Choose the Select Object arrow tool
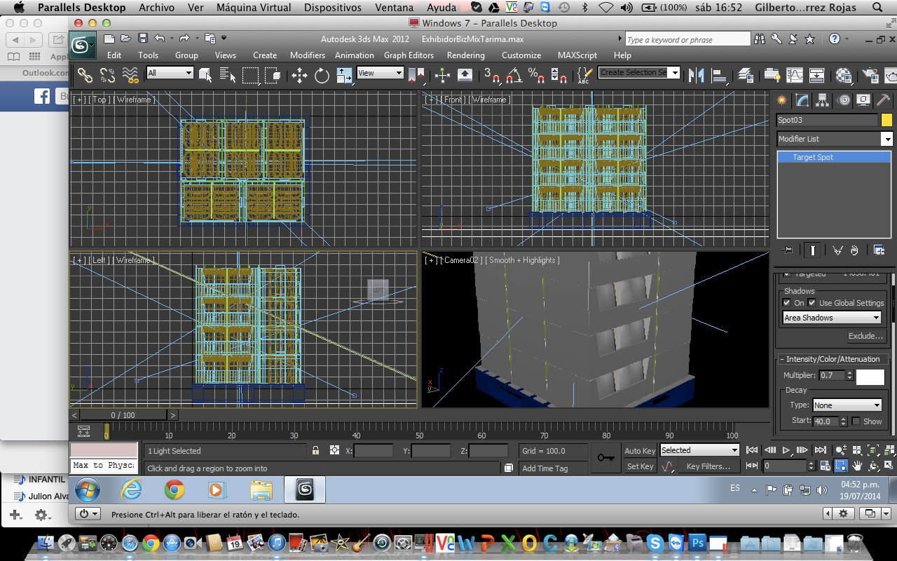 point(205,74)
